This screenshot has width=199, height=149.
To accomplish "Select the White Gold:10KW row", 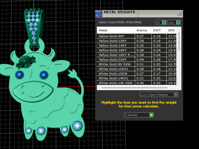I will point(137,74).
